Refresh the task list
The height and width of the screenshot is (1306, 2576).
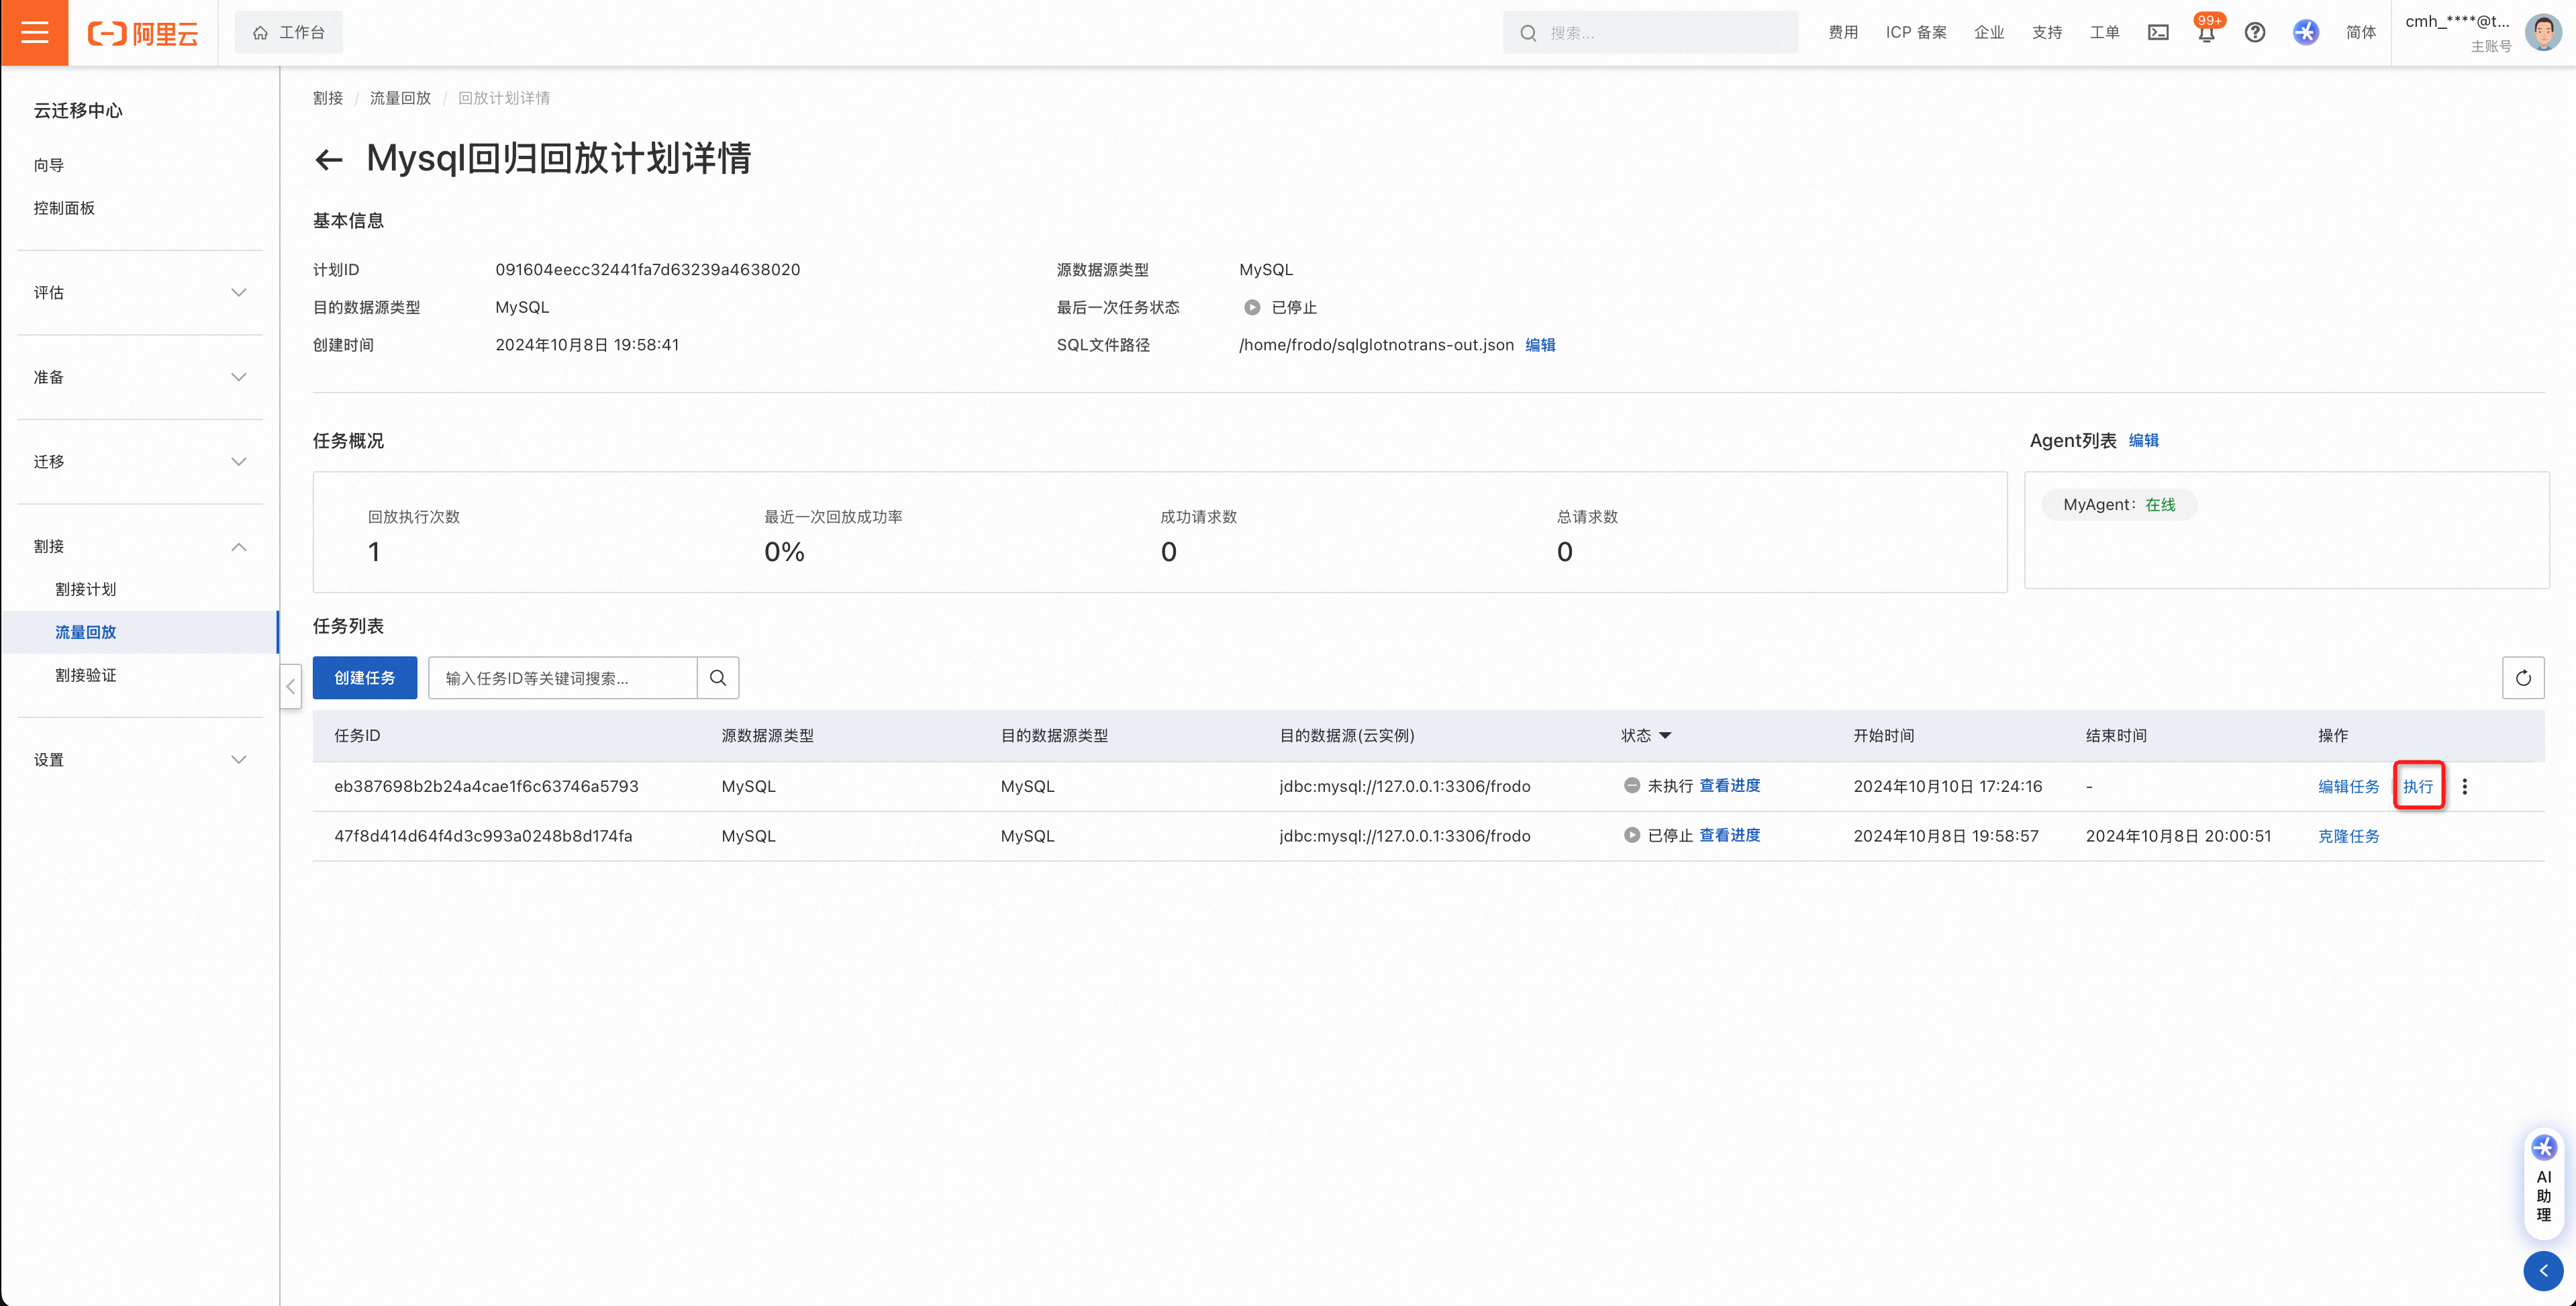[x=2523, y=678]
